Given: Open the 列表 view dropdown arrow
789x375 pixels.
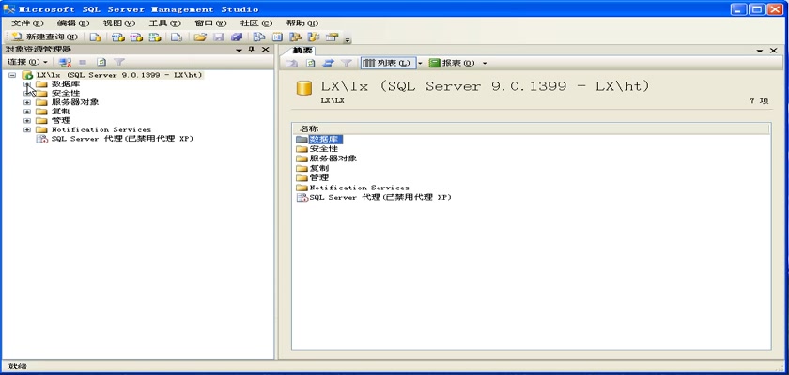Looking at the screenshot, I should [420, 63].
